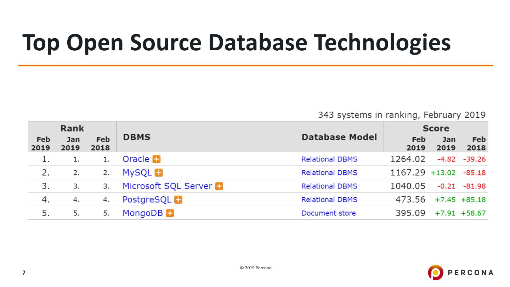Select the slide title text

click(236, 42)
